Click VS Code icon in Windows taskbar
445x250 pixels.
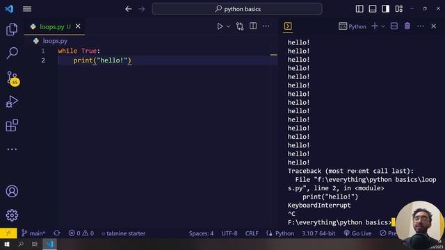(49, 244)
